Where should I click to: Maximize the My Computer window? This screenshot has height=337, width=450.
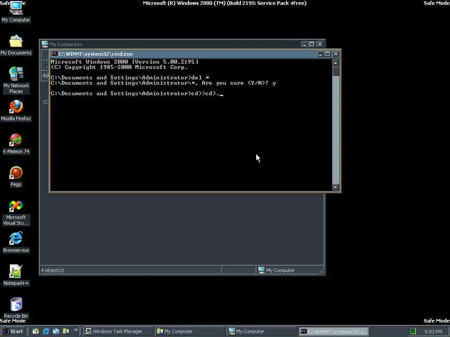point(312,44)
